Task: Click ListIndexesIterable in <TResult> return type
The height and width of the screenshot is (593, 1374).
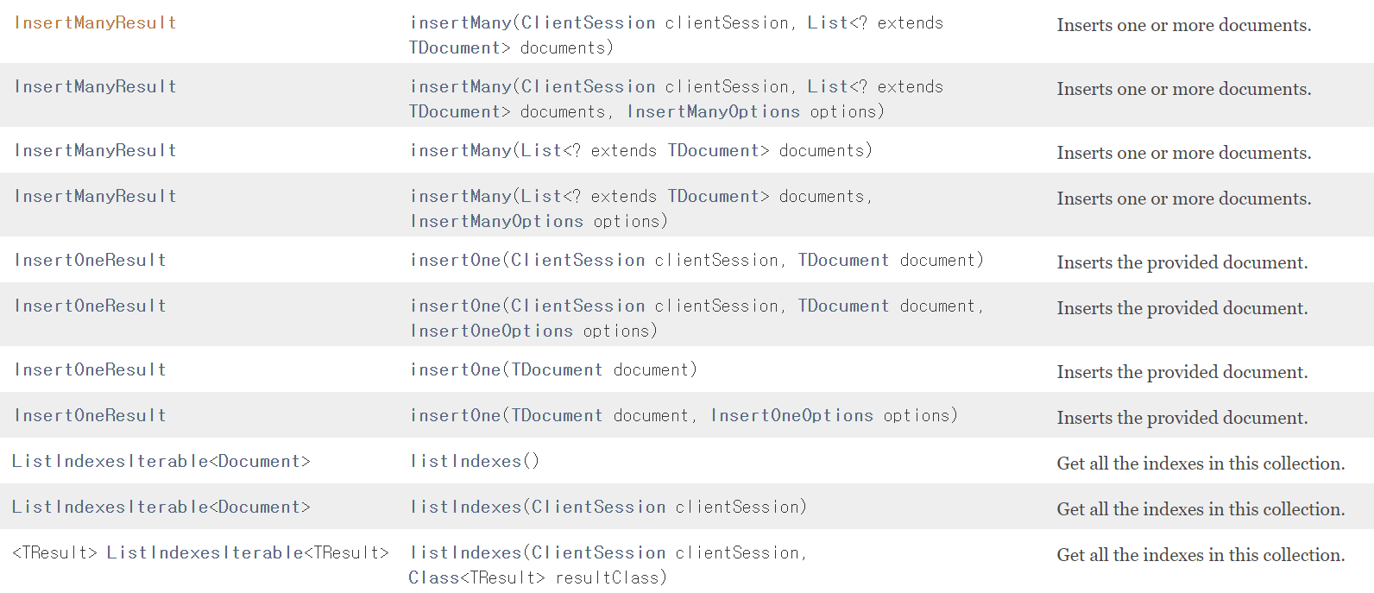Action: pos(205,552)
